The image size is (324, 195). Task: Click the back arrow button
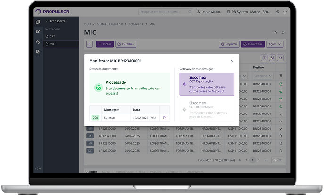[x=90, y=44]
